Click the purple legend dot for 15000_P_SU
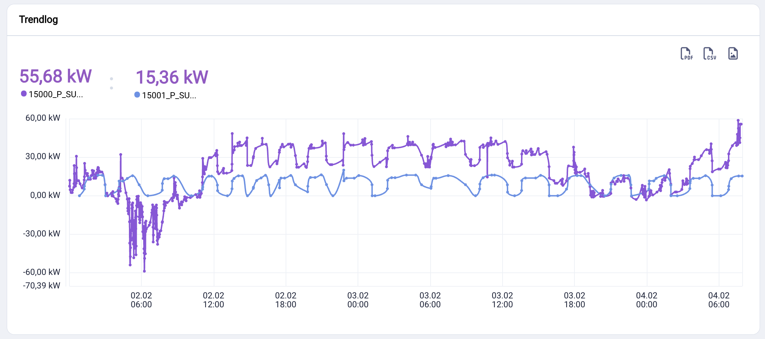Viewport: 765px width, 339px height. tap(24, 94)
